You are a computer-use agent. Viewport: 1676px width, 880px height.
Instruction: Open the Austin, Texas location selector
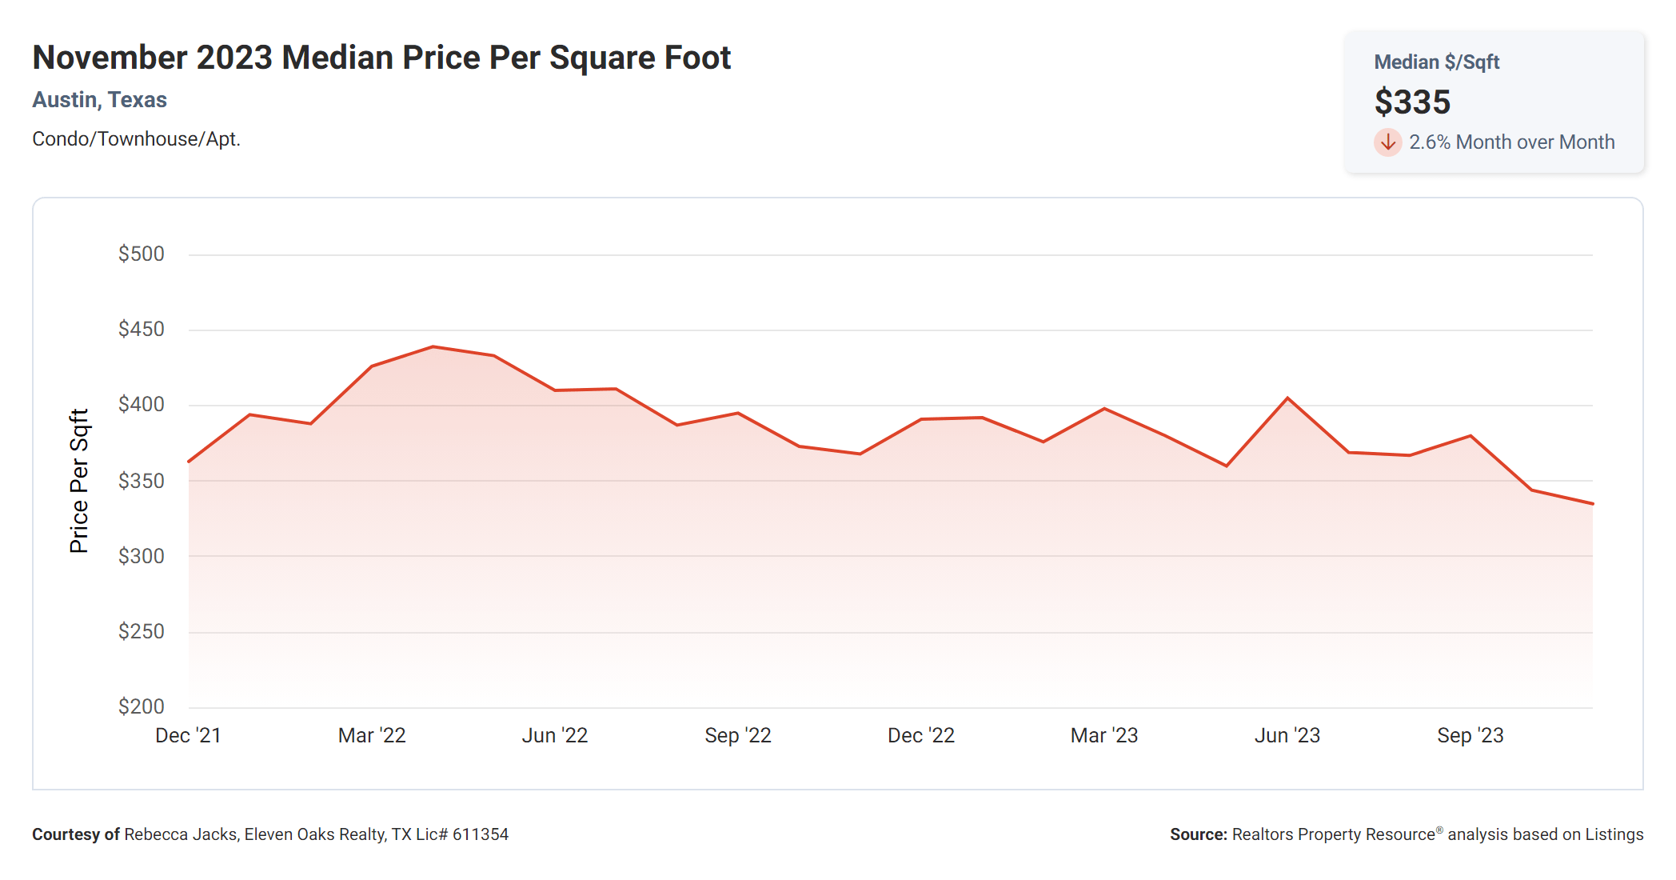click(x=99, y=99)
